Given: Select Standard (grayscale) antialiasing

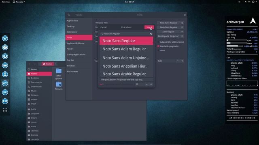Looking at the screenshot, I should [168, 46].
